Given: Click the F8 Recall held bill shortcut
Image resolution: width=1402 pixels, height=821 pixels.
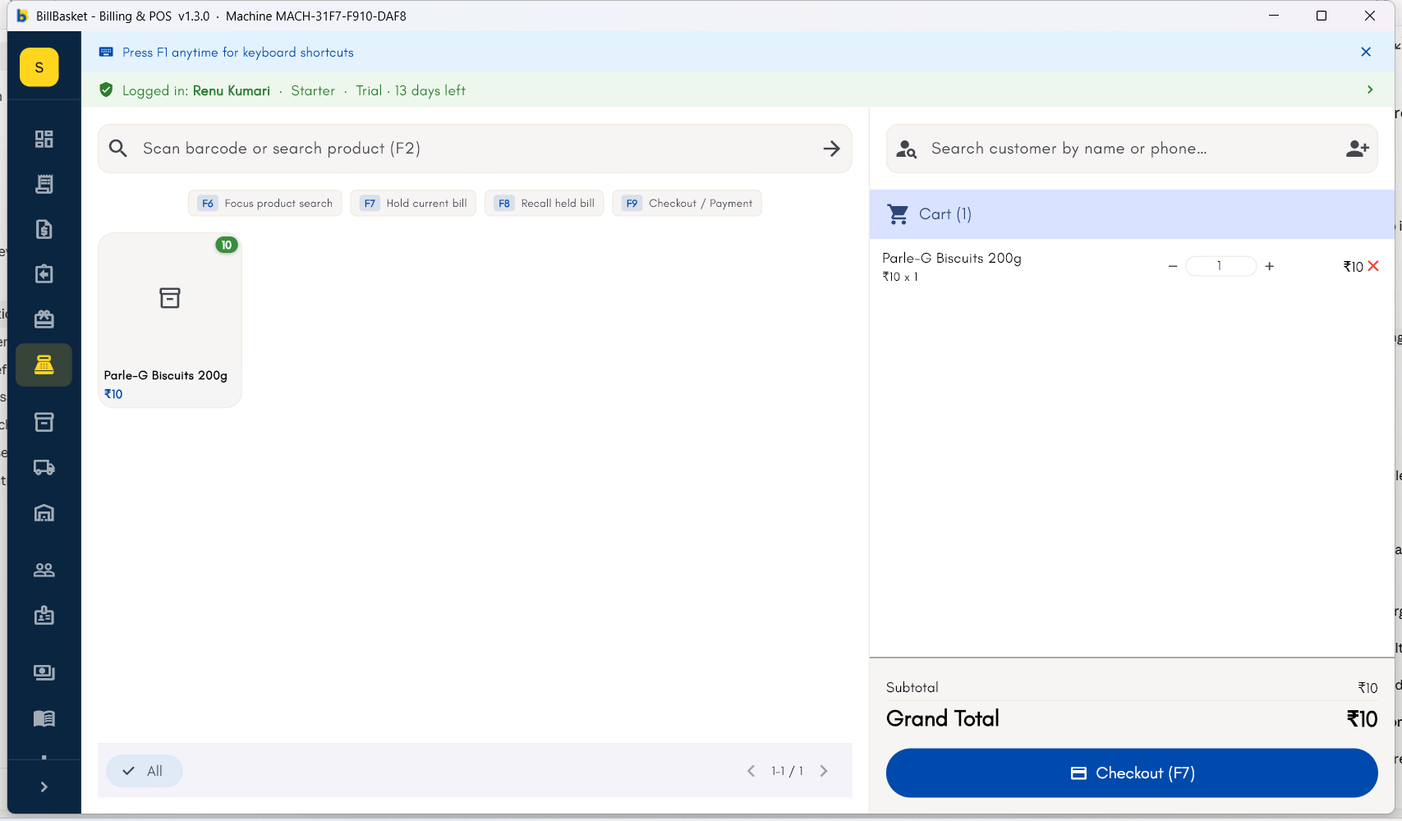Looking at the screenshot, I should tap(544, 204).
